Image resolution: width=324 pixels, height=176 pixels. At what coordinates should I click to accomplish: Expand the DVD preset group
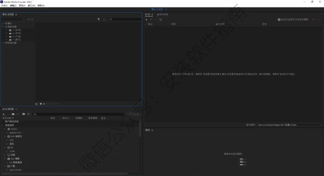(x=7, y=140)
